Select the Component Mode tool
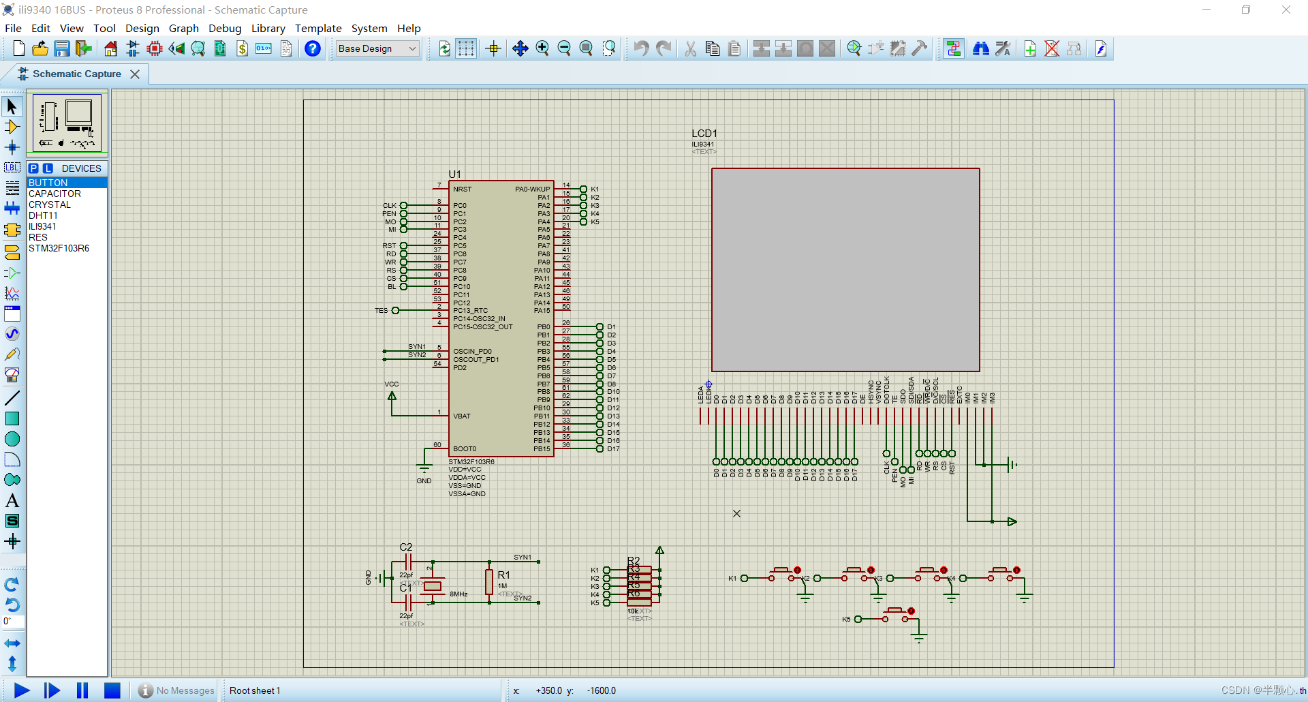Viewport: 1308px width, 702px height. click(x=12, y=127)
